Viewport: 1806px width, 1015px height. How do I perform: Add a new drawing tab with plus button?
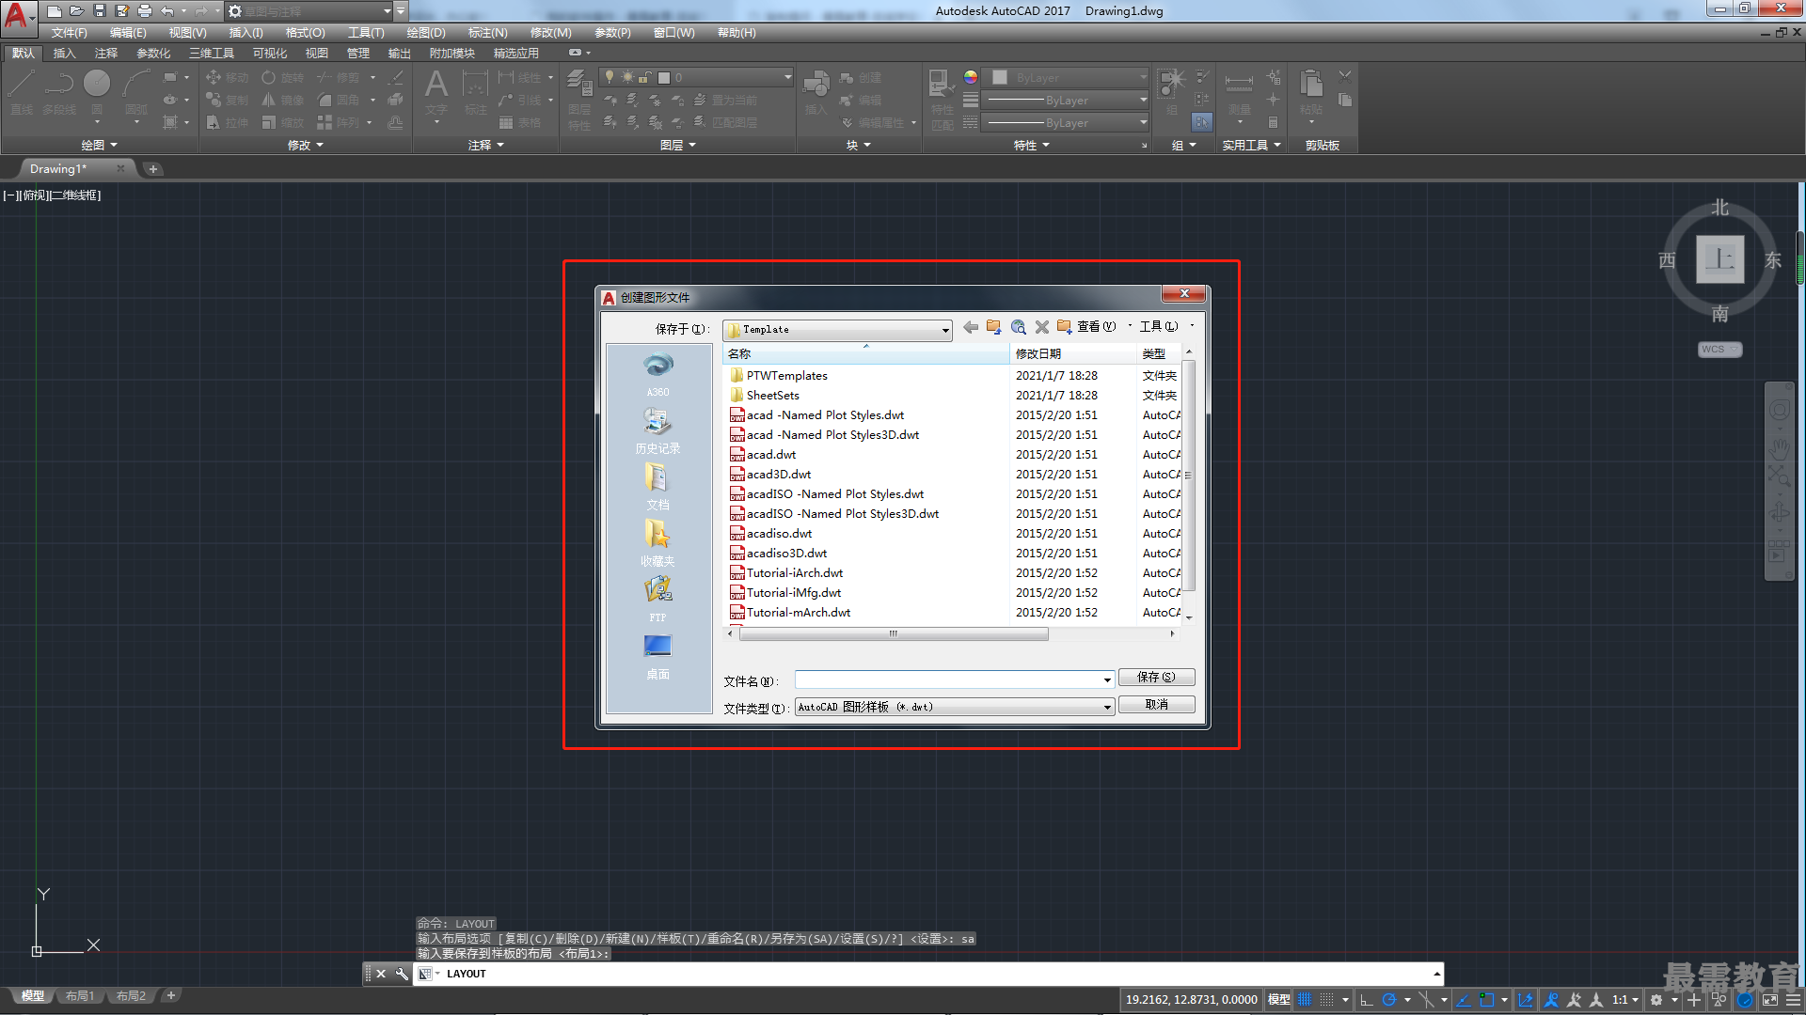[x=153, y=169]
